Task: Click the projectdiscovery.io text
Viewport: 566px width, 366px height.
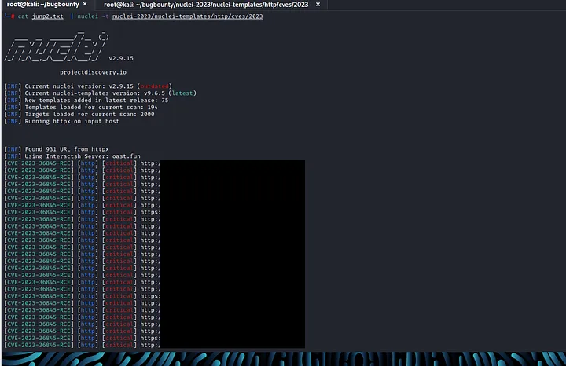Action: pyautogui.click(x=93, y=72)
